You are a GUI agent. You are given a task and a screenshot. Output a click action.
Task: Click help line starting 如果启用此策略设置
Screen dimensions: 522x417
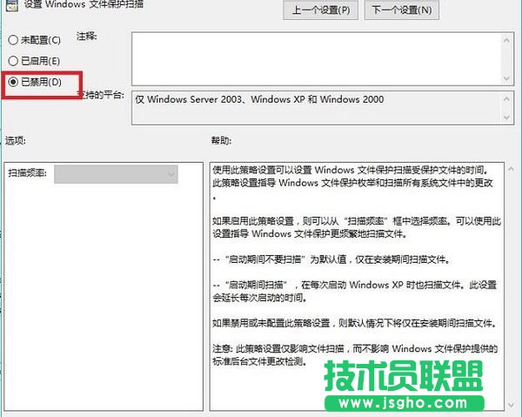(357, 227)
